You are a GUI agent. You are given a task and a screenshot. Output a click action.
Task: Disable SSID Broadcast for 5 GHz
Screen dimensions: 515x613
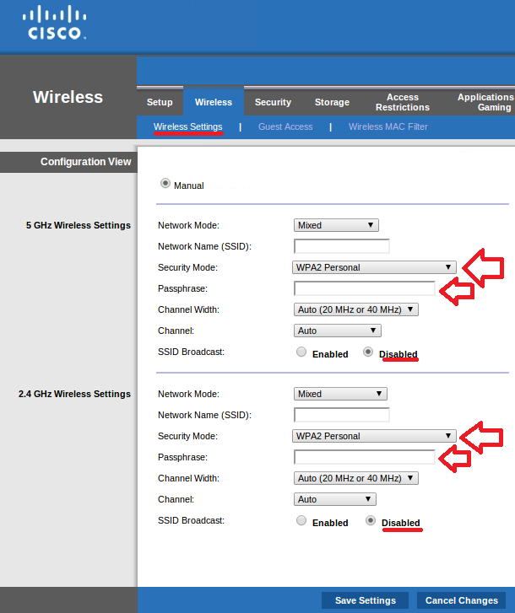pos(368,352)
